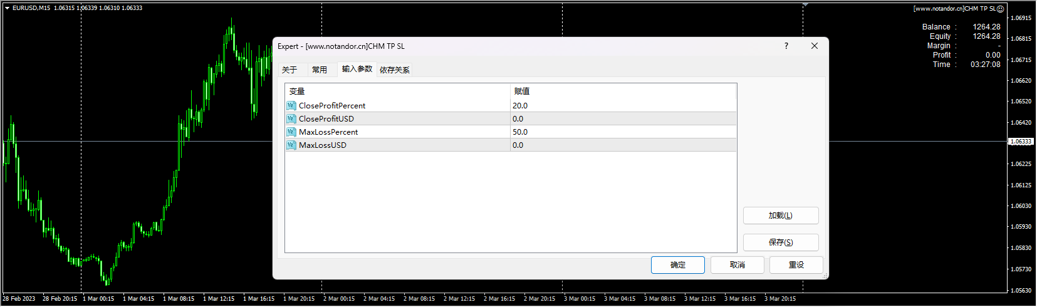Click the 重设 button to reset inputs

[796, 265]
